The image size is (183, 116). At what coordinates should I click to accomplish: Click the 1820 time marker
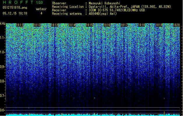coord(176,25)
